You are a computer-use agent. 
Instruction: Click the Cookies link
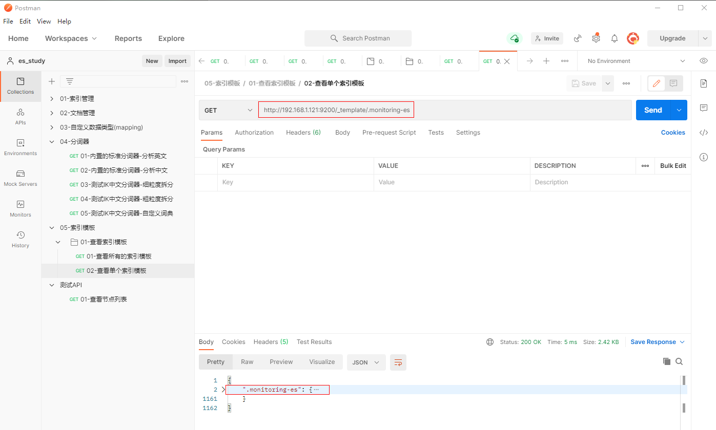(672, 133)
